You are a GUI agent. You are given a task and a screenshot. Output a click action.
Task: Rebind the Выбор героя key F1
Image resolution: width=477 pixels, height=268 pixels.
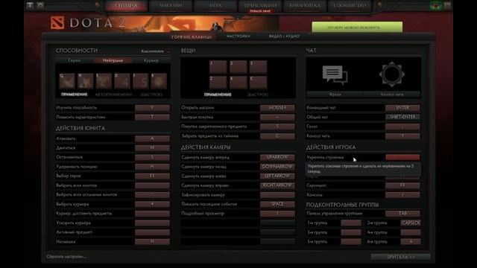point(152,176)
